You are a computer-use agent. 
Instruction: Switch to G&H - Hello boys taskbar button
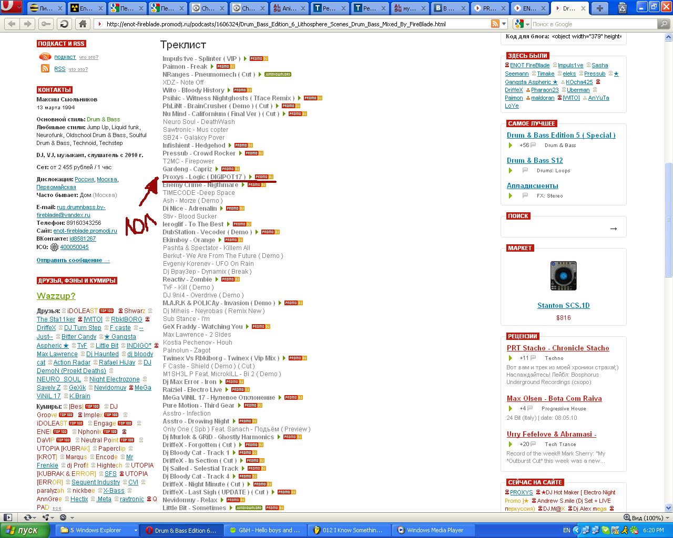click(265, 530)
